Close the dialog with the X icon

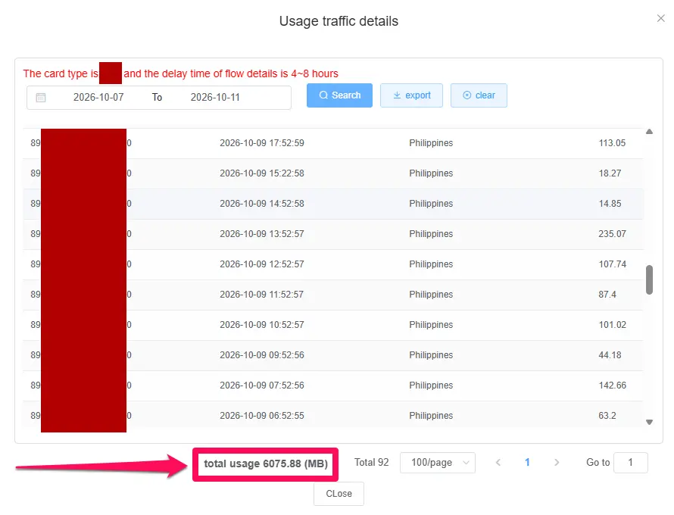660,18
